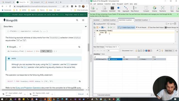Screen dimensions: 179x101
Task: Open the Tasks tool in Studio 3T
Action: [x=172, y=9]
